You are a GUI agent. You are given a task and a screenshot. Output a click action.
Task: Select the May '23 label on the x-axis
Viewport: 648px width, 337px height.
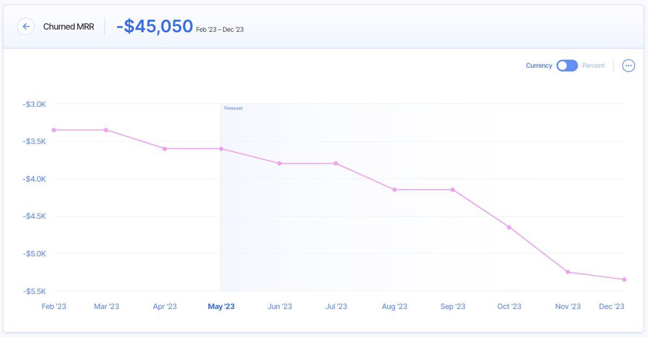[x=221, y=306]
